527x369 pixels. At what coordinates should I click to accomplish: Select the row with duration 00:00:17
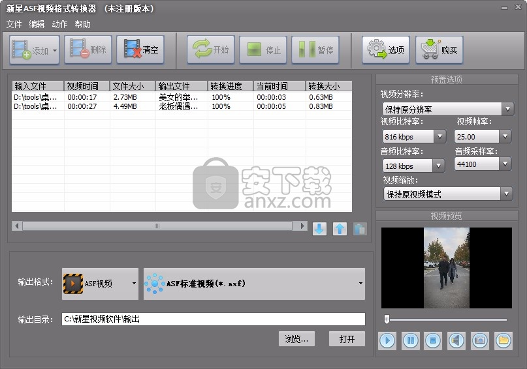pos(182,97)
